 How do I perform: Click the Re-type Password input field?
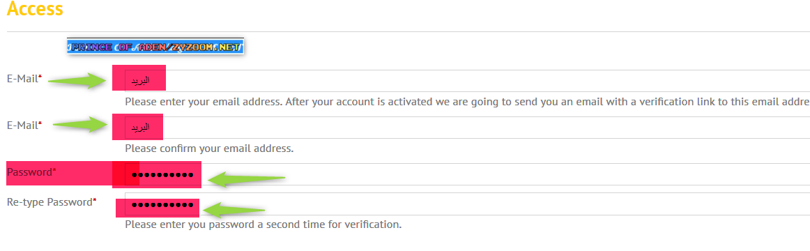click(468, 204)
